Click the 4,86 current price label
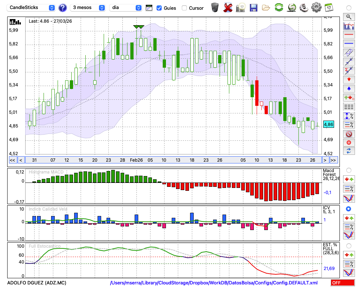 329,125
